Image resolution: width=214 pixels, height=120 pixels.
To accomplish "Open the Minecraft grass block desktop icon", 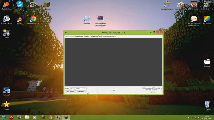I will pos(47,5).
